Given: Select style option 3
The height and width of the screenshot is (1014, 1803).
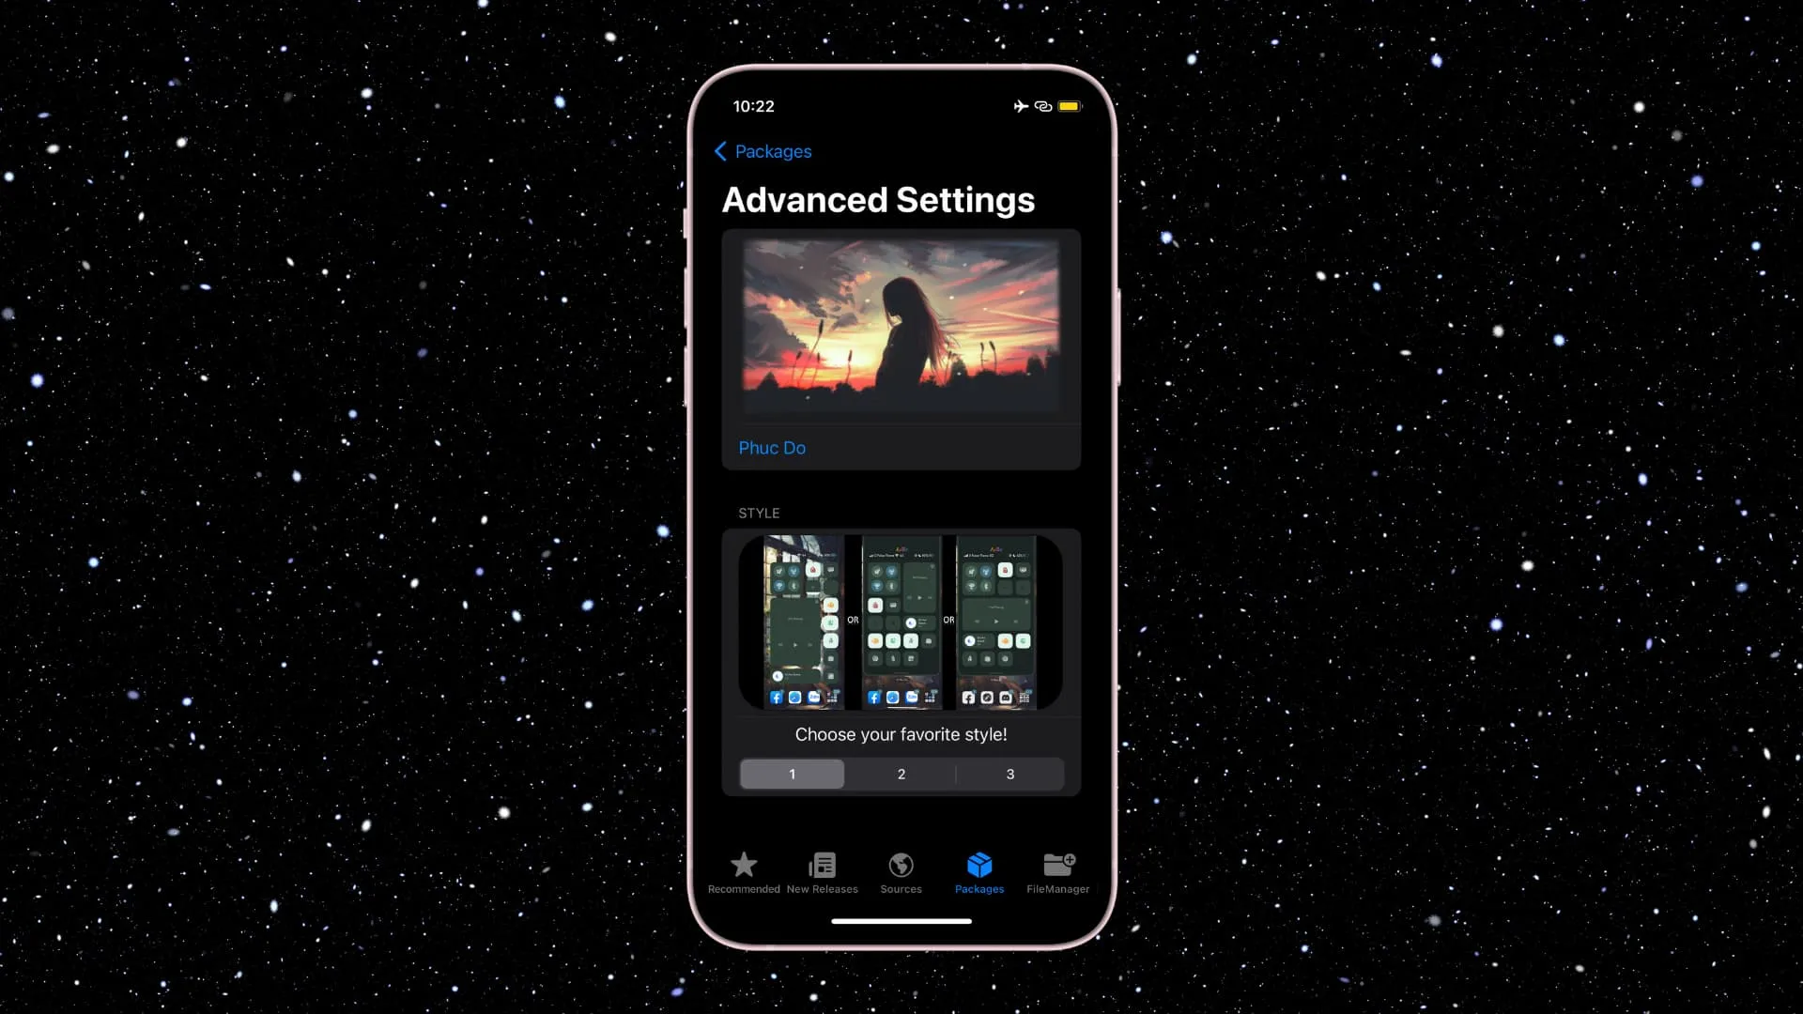Looking at the screenshot, I should 1010,774.
